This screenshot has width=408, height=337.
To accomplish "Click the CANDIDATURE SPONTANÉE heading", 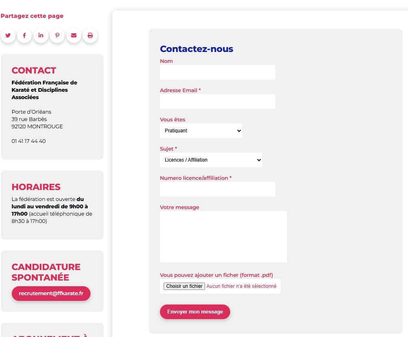I will [x=46, y=272].
